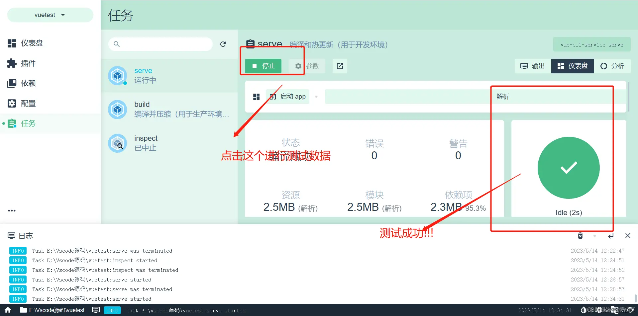Toggle the log auto-scroll dot indicator
Image resolution: width=638 pixels, height=316 pixels.
[595, 236]
